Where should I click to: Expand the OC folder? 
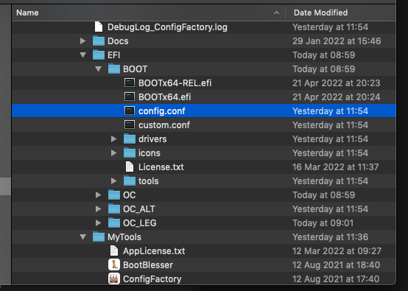(98, 195)
